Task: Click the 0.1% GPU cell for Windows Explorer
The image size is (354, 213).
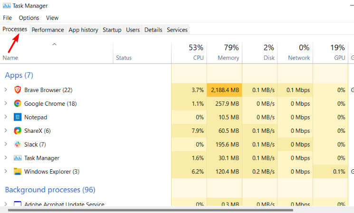Action: point(331,172)
